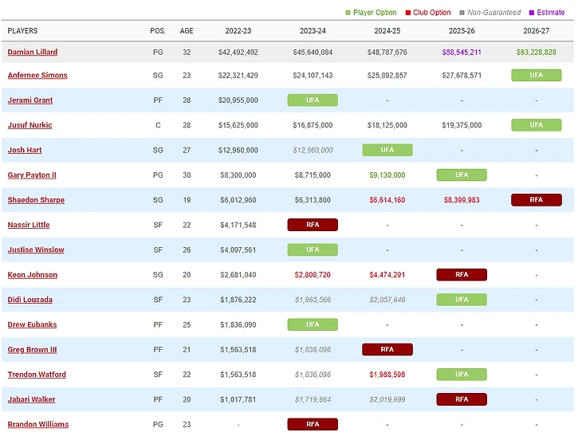Click Greg Brown III's 2024-25 RFA badge

(387, 349)
